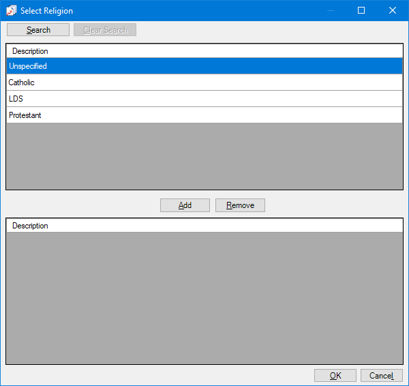The image size is (409, 386).
Task: Confirm with the OK button
Action: coord(335,376)
